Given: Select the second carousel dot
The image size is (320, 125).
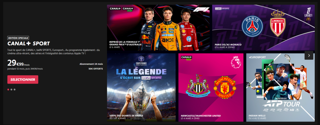Looking at the screenshot, I should [11, 89].
